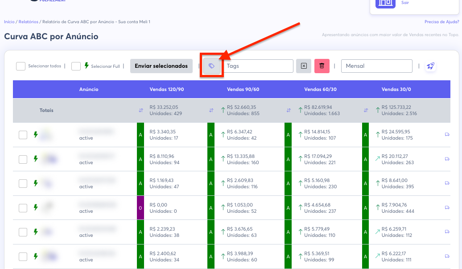462x269 pixels.
Task: Click the Totais row label
Action: (46, 110)
